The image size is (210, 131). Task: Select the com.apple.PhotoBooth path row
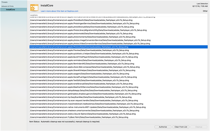118,20
